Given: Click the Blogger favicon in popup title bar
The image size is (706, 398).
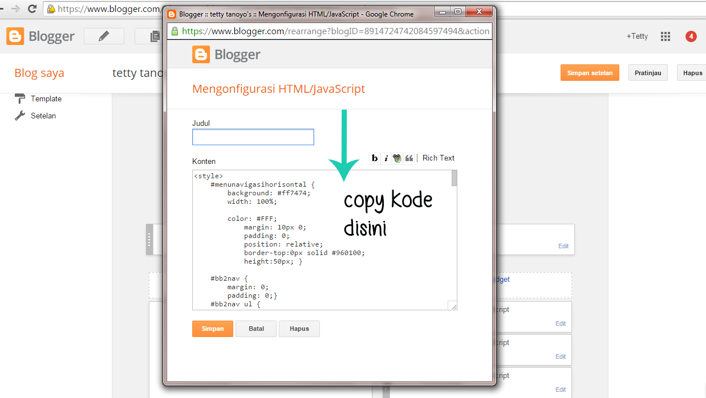Looking at the screenshot, I should 172,14.
